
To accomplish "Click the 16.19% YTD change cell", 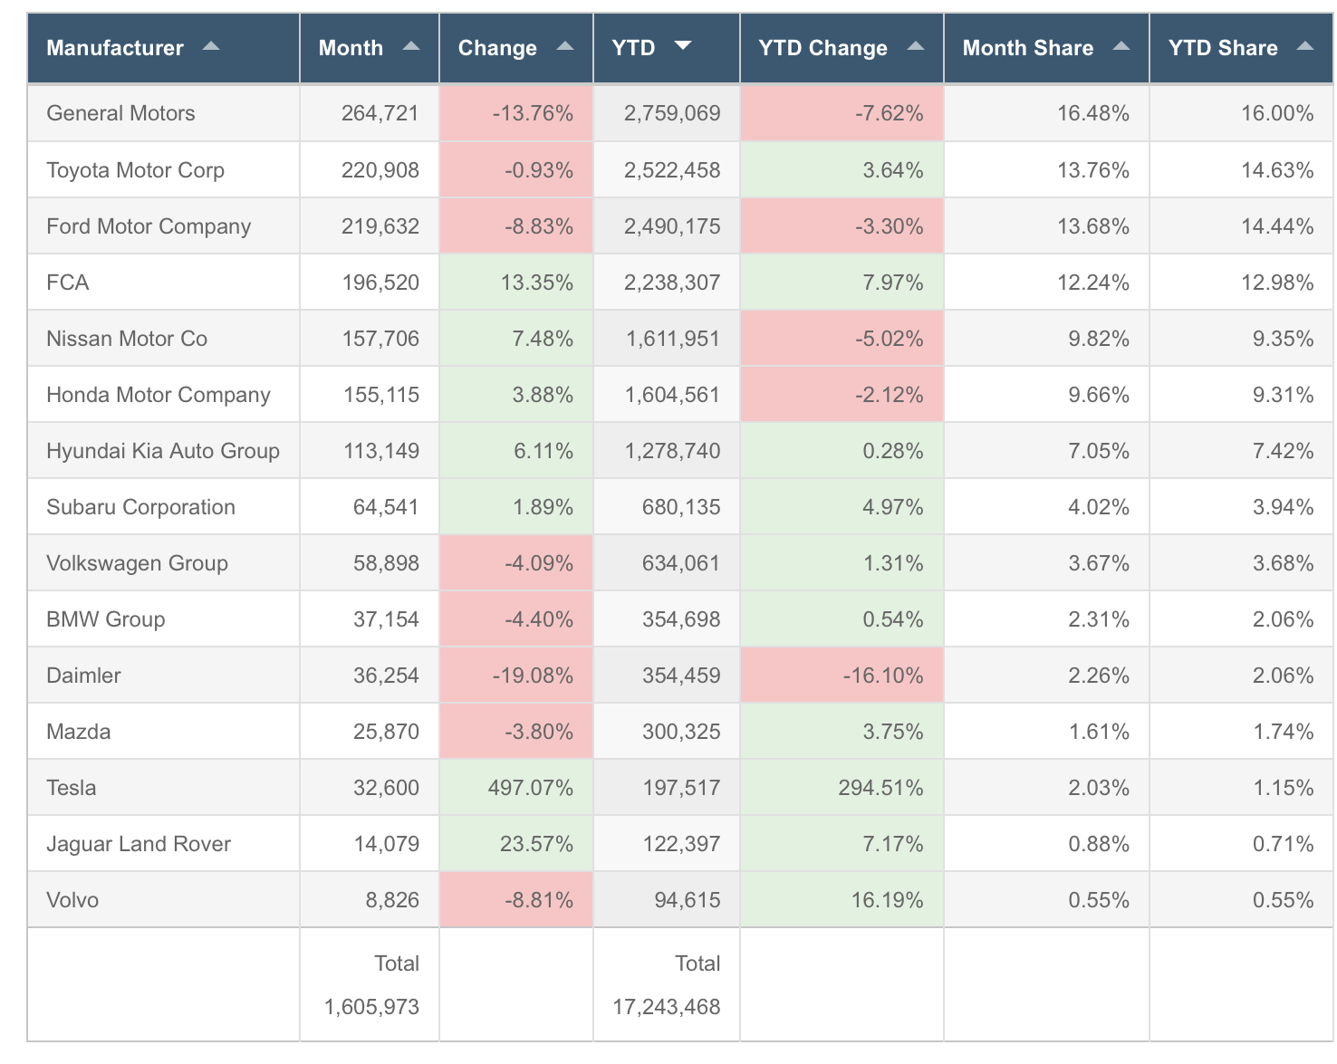I will 842,899.
